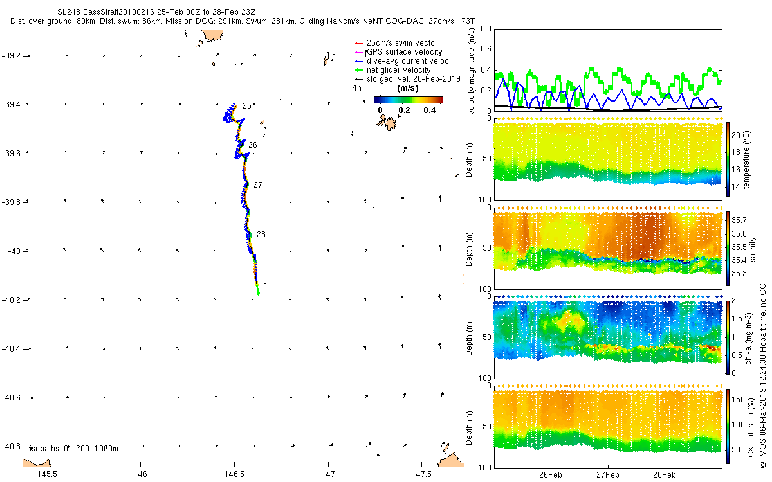The height and width of the screenshot is (482, 772).
Task: Select the 'net glider velocity' legend entry
Action: (x=392, y=70)
